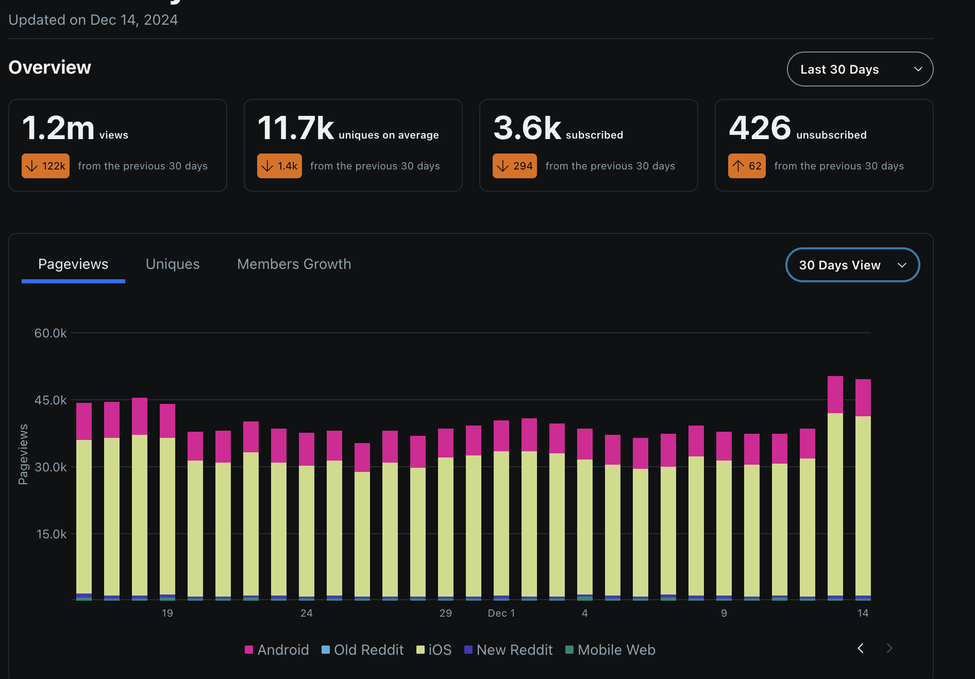
Task: Click the 426 unsubscribed overview card
Action: coord(823,145)
